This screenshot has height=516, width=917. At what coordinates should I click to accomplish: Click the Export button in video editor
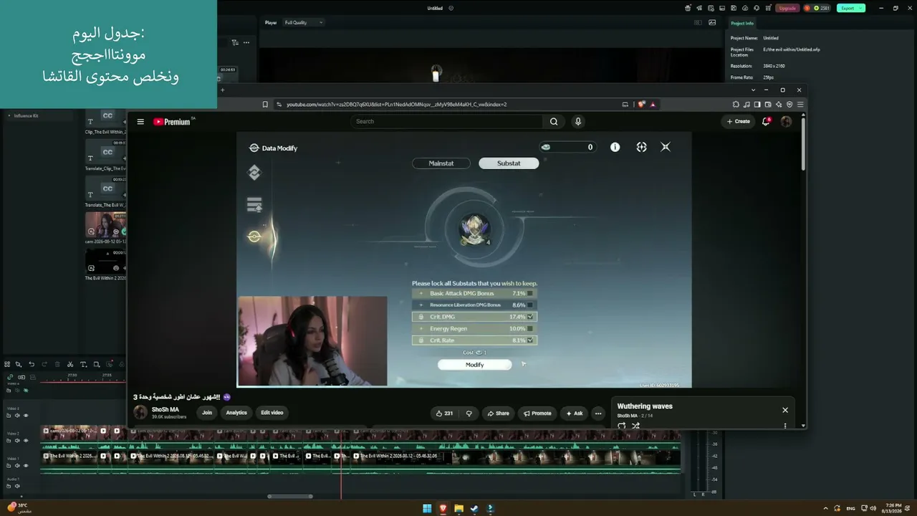coord(850,8)
